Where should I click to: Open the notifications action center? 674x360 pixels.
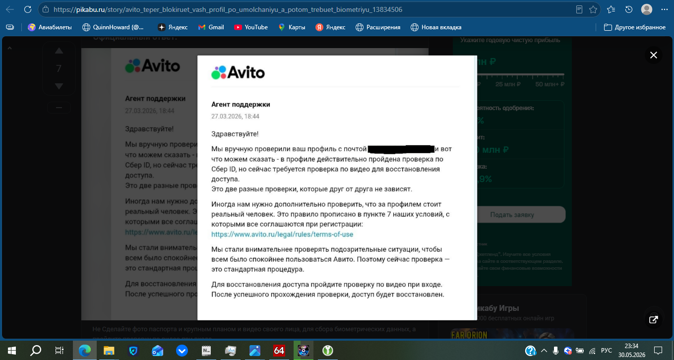(658, 351)
